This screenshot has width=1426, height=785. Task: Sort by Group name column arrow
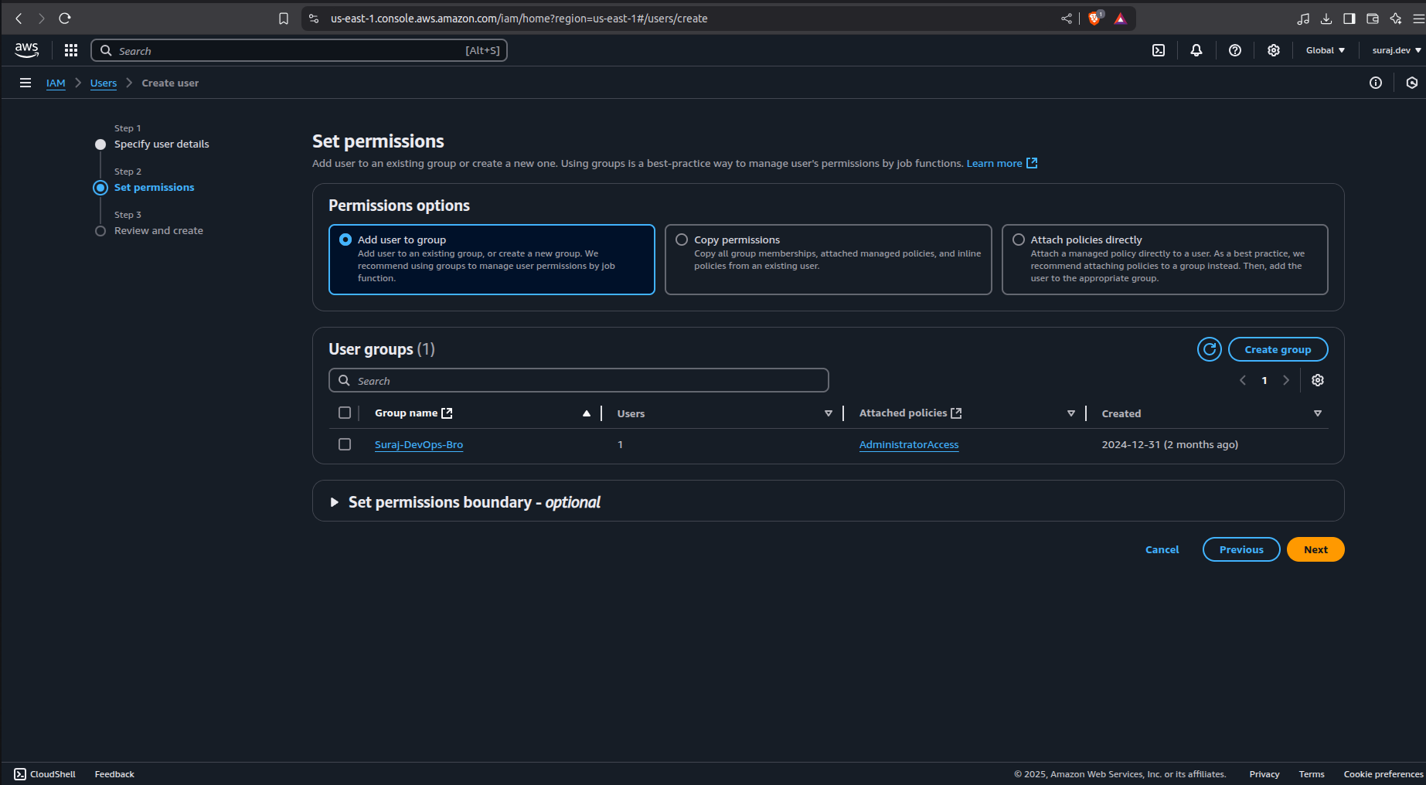coord(587,413)
